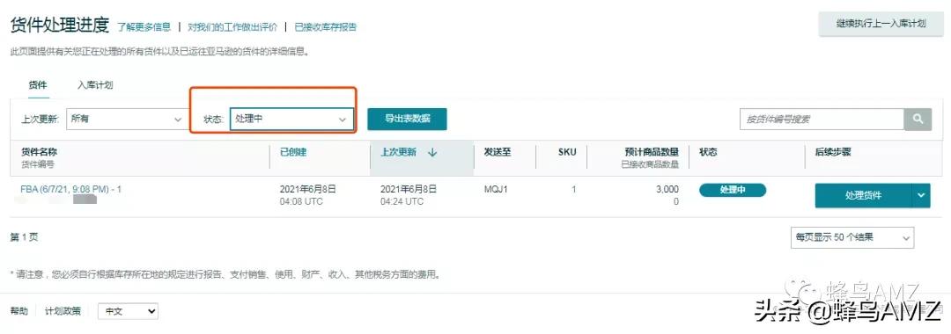Click the 计划政策 footer link

tap(63, 311)
